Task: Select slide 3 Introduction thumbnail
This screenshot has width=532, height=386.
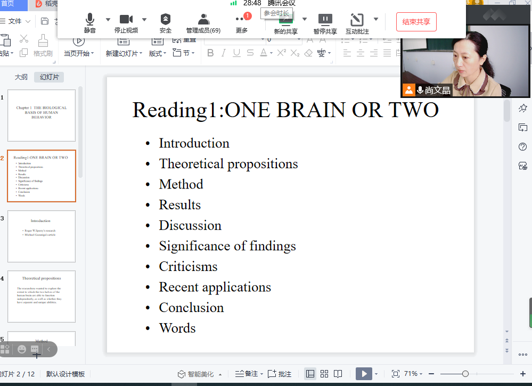Action: point(41,236)
